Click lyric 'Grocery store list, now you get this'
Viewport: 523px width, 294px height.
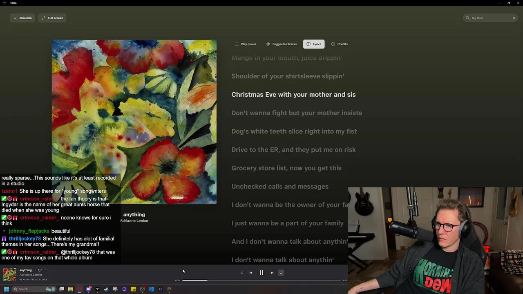point(286,168)
